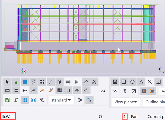The height and width of the screenshot is (120, 165).
Task: Click the Pan status bar label
Action: click(134, 117)
